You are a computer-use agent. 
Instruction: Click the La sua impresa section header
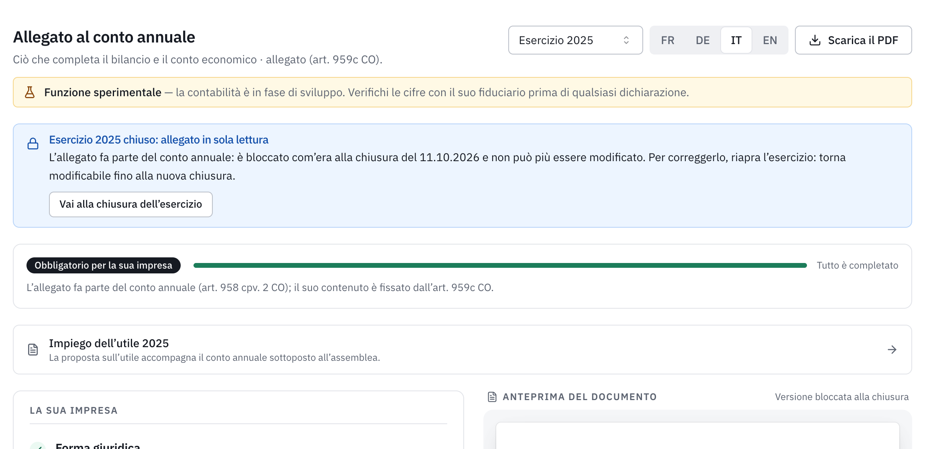[74, 411]
